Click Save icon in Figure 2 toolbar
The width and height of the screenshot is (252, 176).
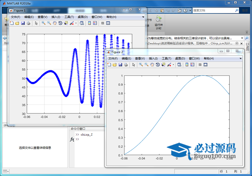(121, 65)
